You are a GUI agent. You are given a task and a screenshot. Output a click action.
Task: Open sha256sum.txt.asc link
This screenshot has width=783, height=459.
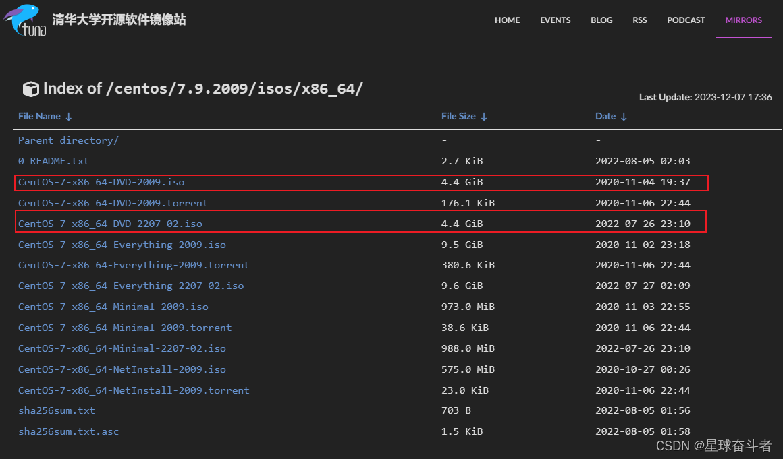68,431
